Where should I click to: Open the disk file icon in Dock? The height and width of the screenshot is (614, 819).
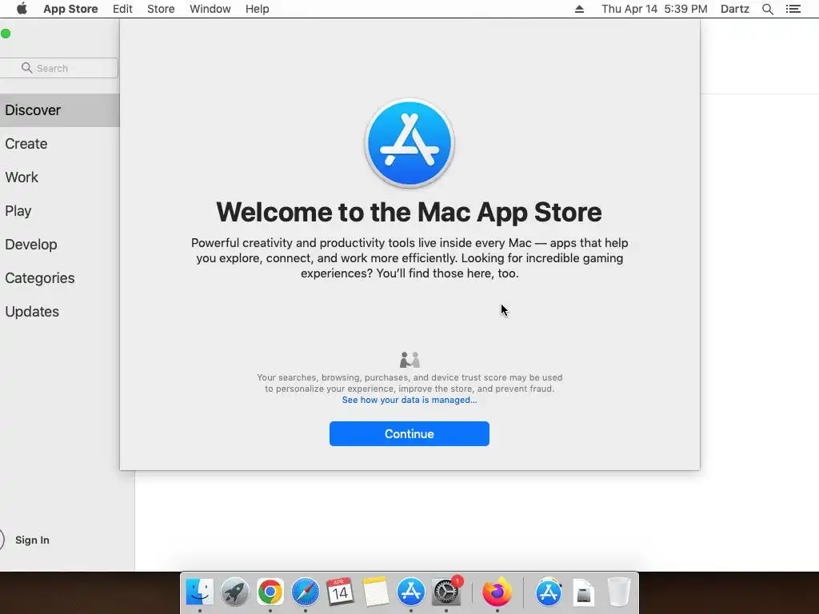coord(583,592)
